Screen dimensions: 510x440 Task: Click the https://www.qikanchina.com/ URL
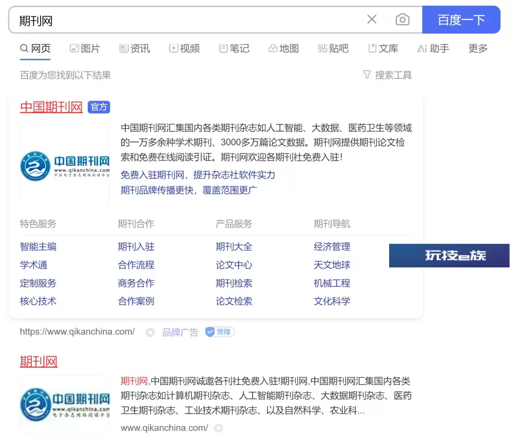point(77,332)
